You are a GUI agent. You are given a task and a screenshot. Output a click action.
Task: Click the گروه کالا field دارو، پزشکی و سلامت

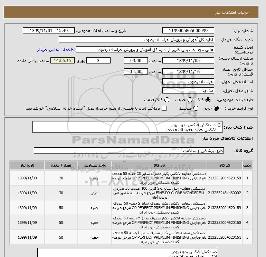(x=129, y=150)
